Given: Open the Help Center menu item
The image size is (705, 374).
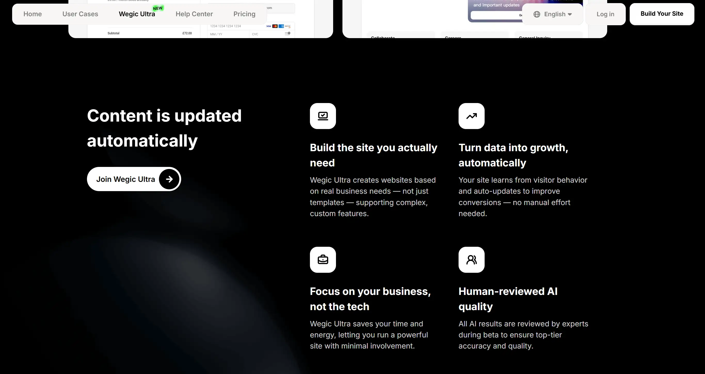Looking at the screenshot, I should 194,14.
